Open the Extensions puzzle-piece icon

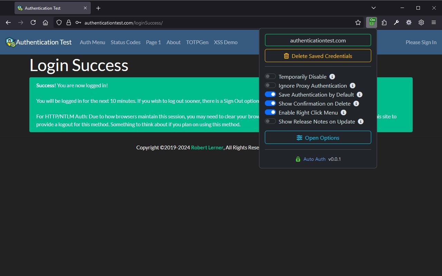point(384,22)
